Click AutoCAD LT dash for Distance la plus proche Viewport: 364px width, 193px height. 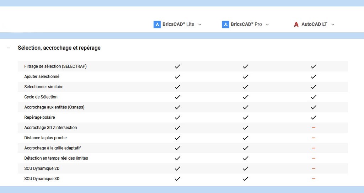[x=314, y=138]
